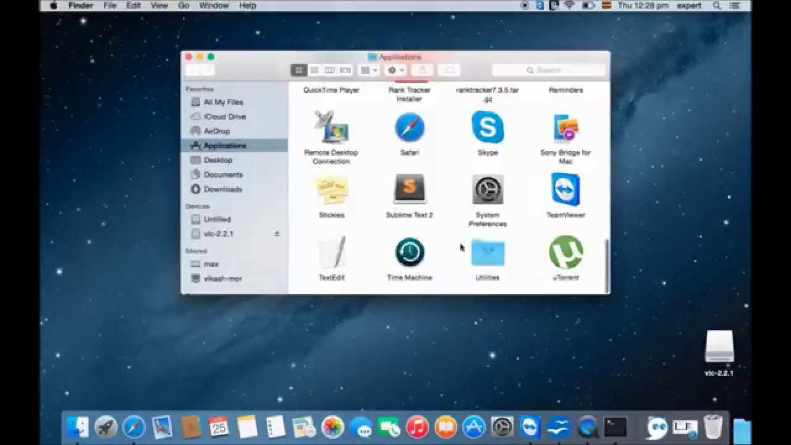This screenshot has height=445, width=791.
Task: Eject the vlc-2.2.1 volume
Action: pyautogui.click(x=277, y=234)
